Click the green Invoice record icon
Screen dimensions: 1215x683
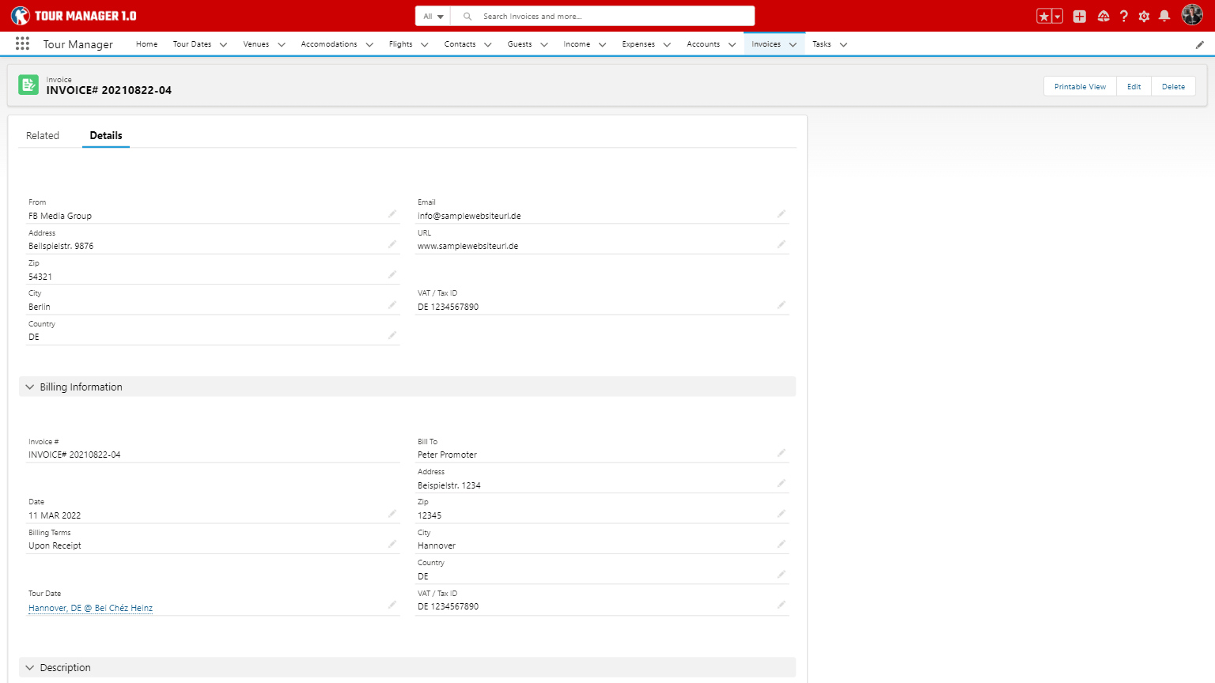(x=28, y=85)
